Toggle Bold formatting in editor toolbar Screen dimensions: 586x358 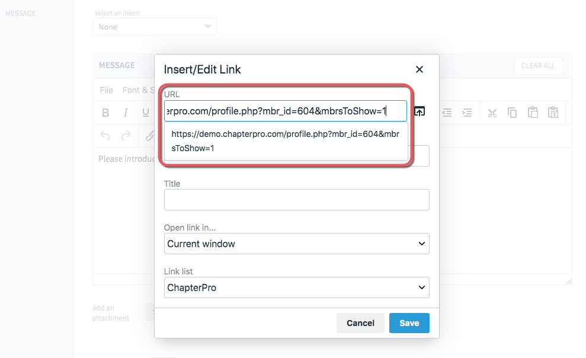(x=105, y=113)
